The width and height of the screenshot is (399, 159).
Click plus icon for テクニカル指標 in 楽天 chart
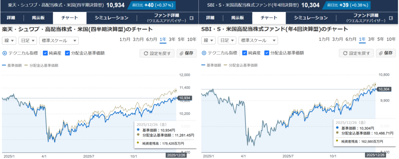pyautogui.click(x=5, y=53)
